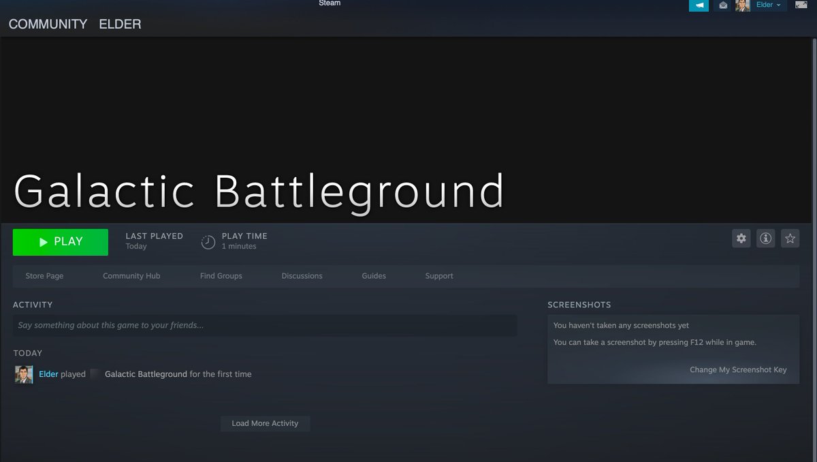Click Galactic Battleground link in activity
817x462 pixels.
coord(146,374)
